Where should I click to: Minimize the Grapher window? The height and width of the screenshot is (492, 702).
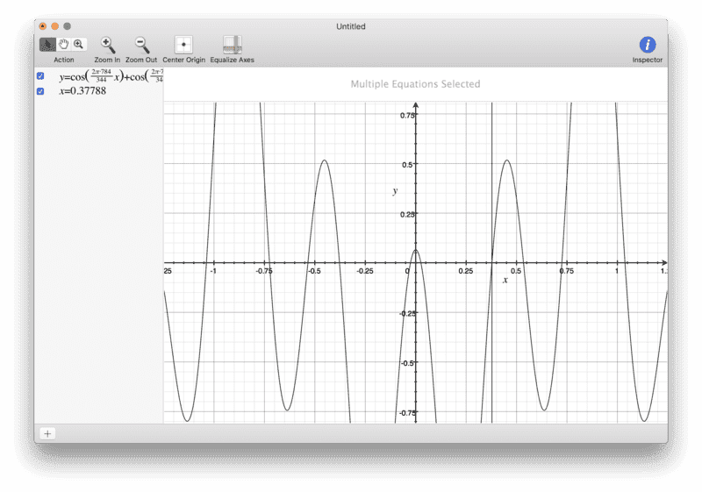tap(54, 26)
